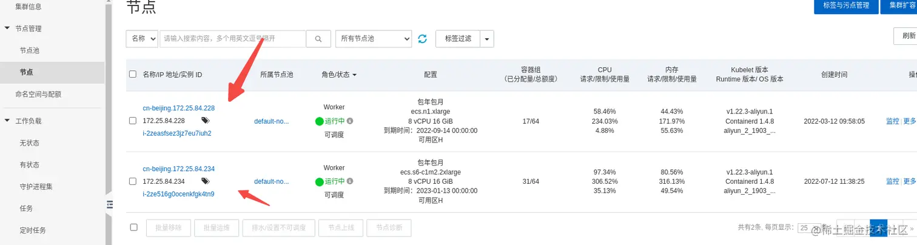Open 无状态 workloads in the sidebar
Image resolution: width=917 pixels, height=245 pixels.
[30, 143]
